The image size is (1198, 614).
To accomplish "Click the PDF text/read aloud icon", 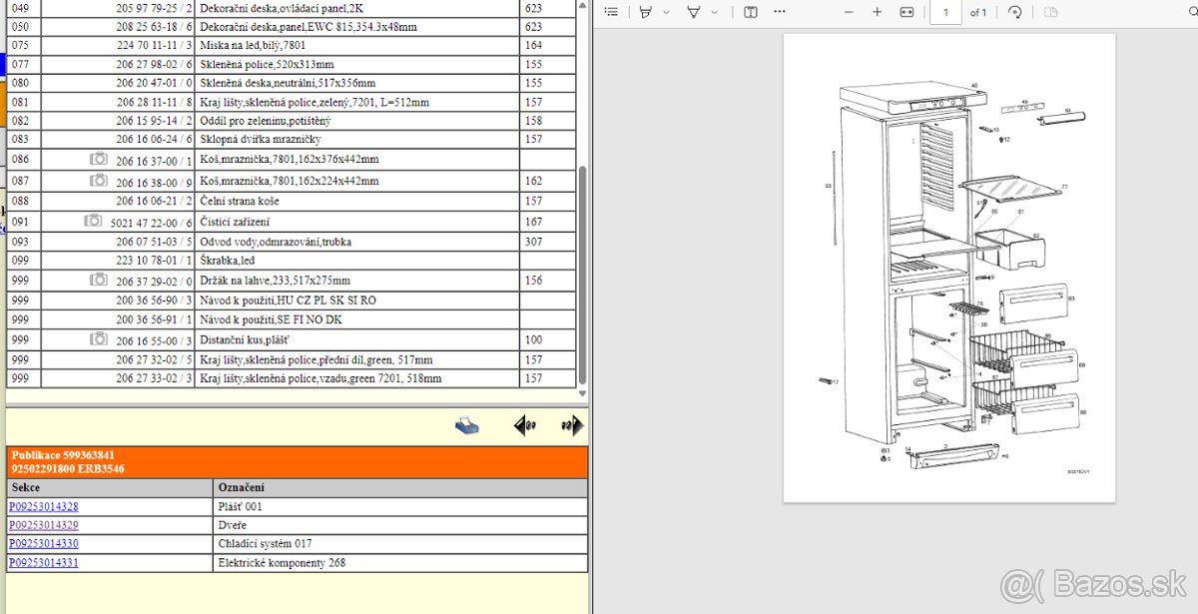I will [x=750, y=12].
